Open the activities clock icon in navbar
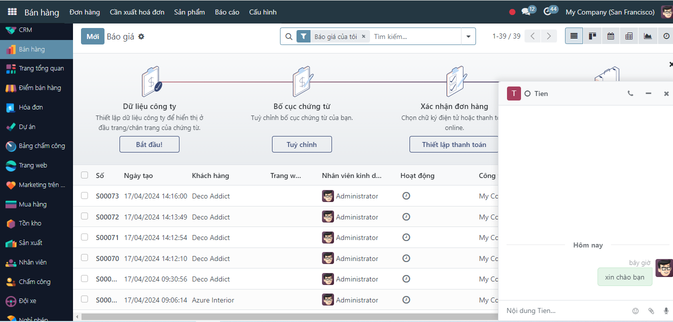673x322 pixels. pos(547,12)
